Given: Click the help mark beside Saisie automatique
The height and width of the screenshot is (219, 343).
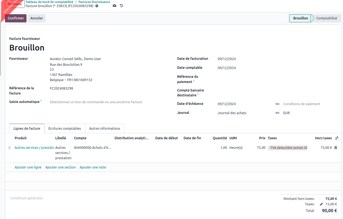Looking at the screenshot, I should coord(41,101).
